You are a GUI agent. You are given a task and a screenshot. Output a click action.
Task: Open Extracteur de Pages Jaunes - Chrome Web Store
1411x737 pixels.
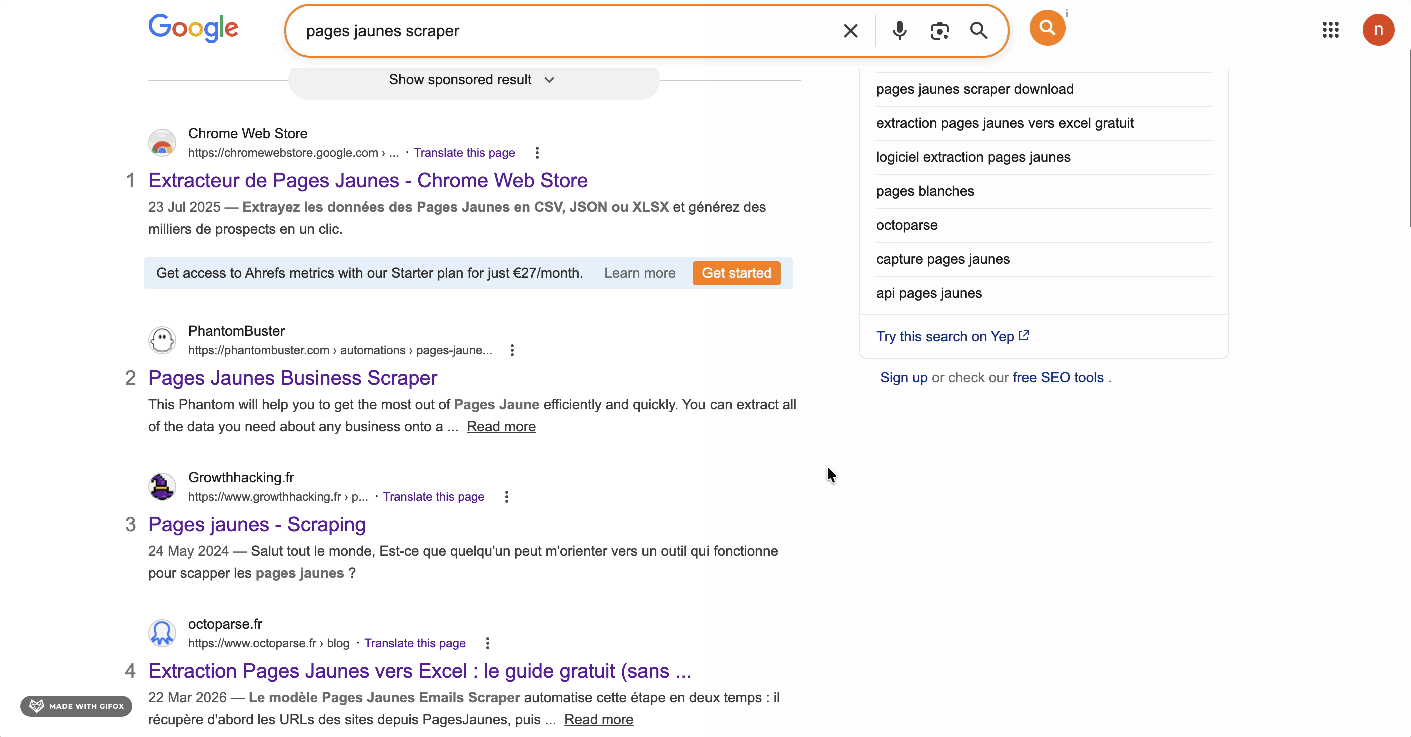(x=368, y=180)
